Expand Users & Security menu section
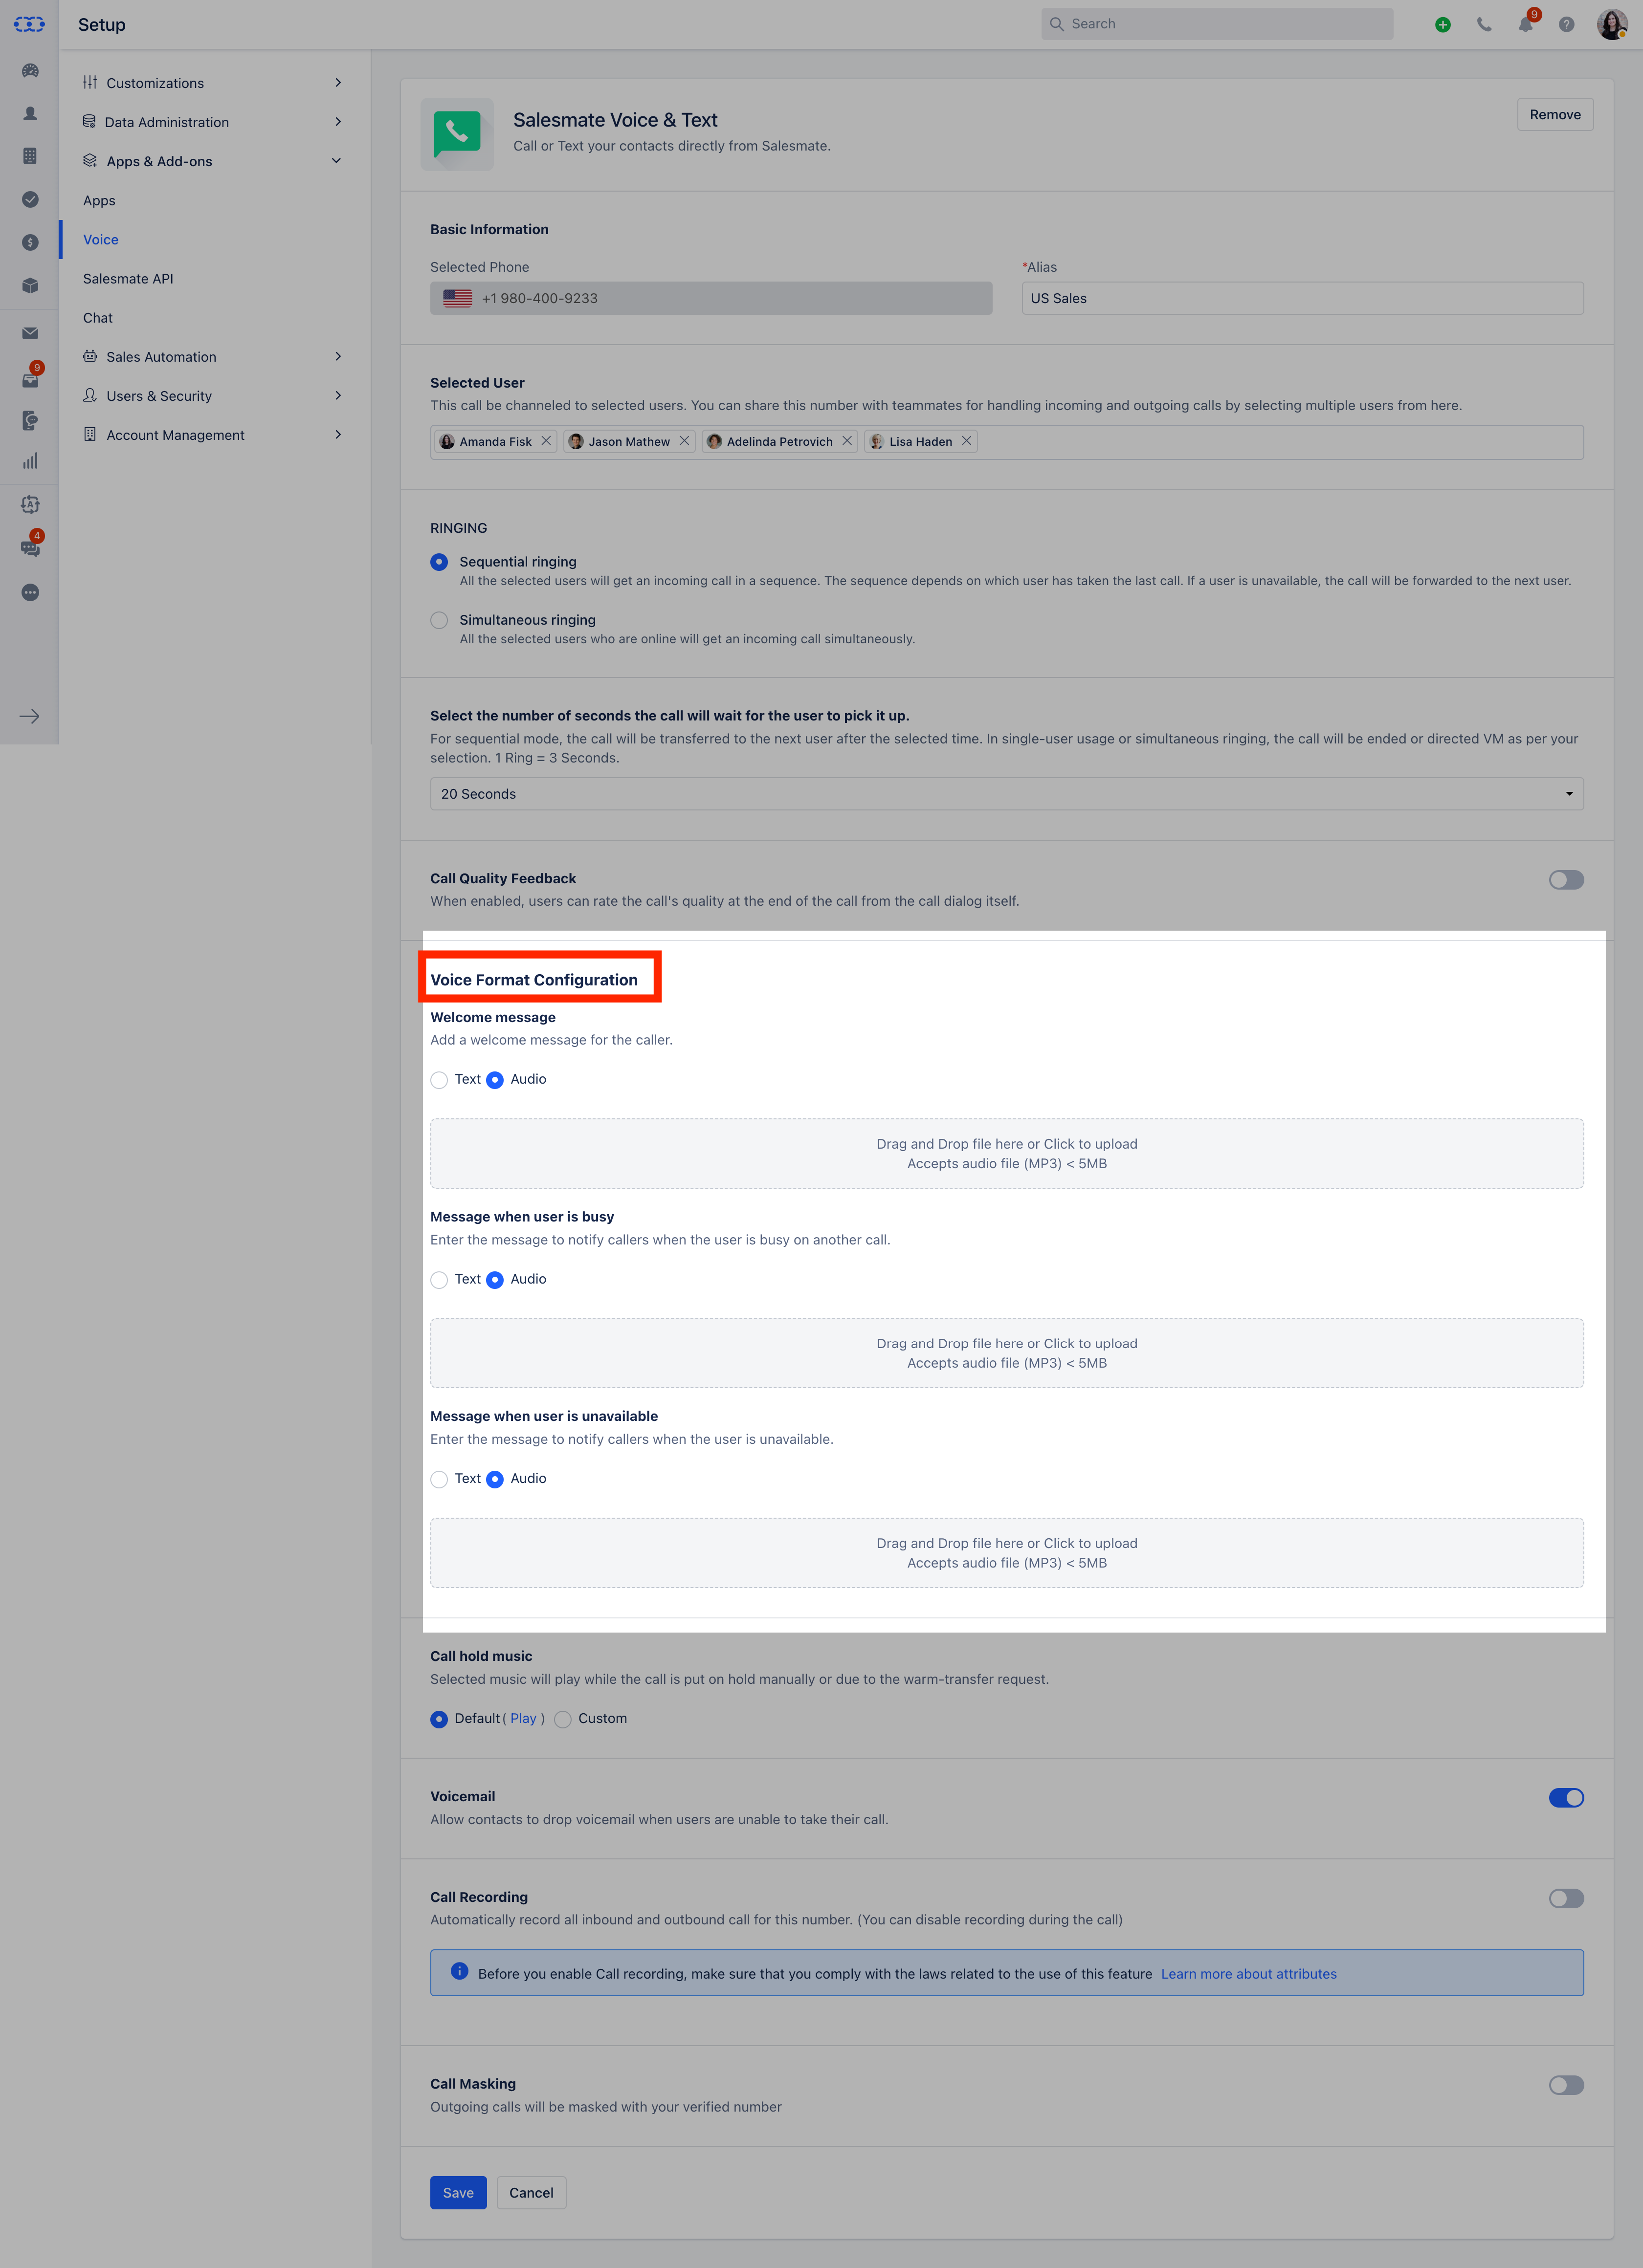This screenshot has width=1643, height=2268. 212,396
